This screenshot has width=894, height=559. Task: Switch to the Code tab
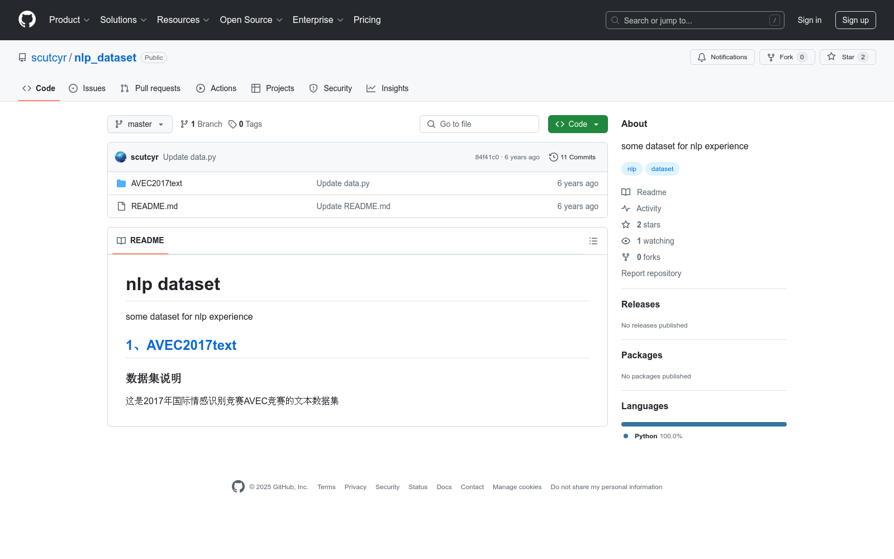(x=39, y=88)
